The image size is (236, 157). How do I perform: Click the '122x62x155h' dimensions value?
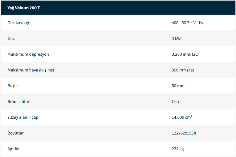[x=184, y=133]
